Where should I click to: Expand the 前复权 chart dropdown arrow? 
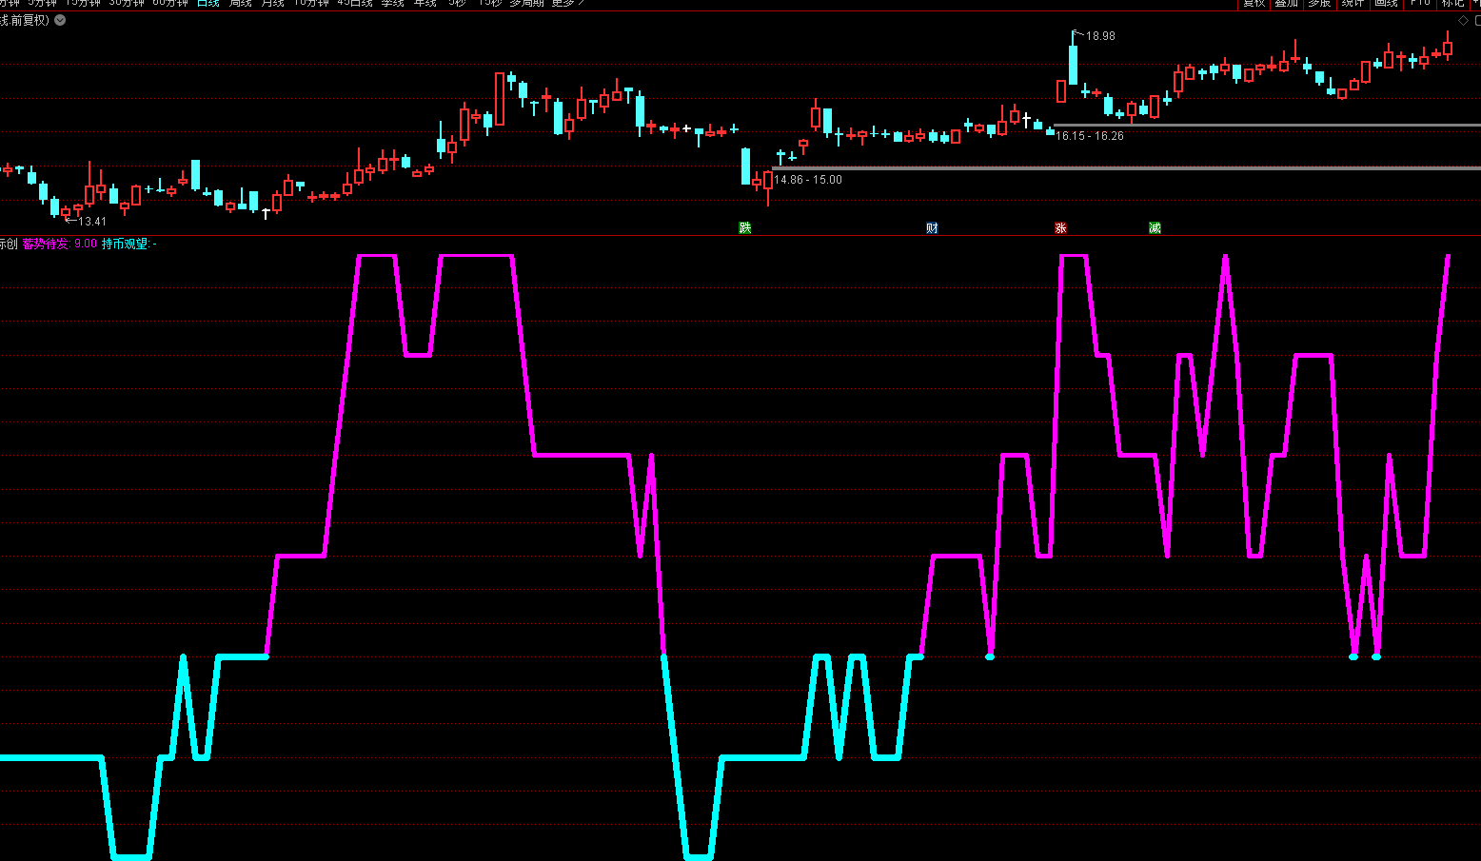(x=60, y=20)
